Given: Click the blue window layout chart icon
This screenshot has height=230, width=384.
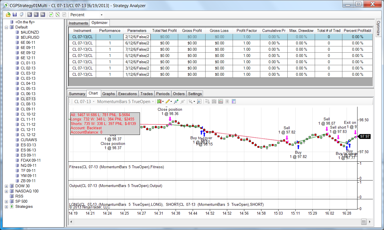Looking at the screenshot, I should tap(234, 101).
